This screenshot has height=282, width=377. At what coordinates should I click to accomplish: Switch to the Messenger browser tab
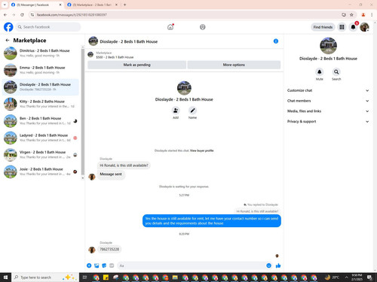click(36, 5)
